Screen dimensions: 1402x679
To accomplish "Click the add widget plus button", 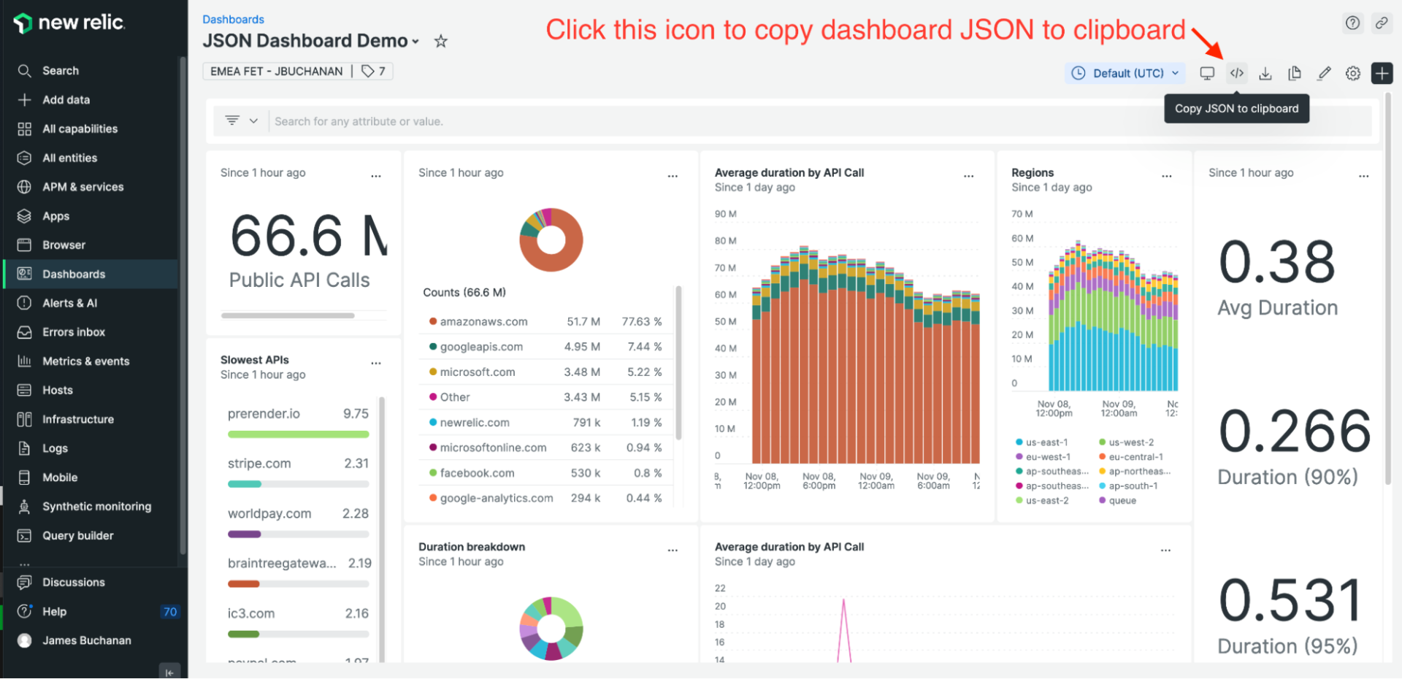I will pos(1382,73).
